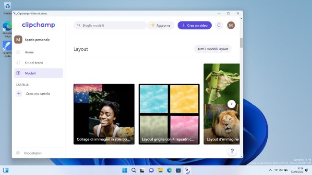Image resolution: width=312 pixels, height=175 pixels.
Task: Open Layout griglia con 4 riquadri template
Action: tap(169, 114)
